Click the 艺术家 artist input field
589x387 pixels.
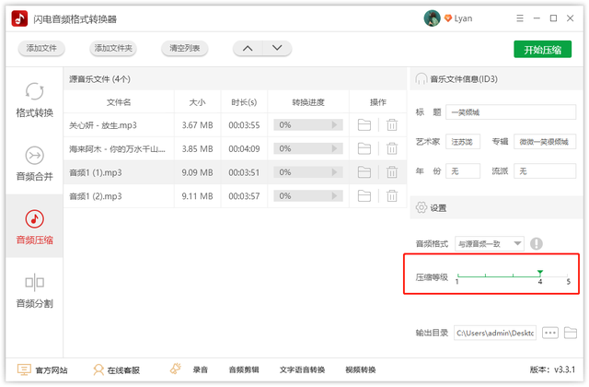[x=464, y=142]
